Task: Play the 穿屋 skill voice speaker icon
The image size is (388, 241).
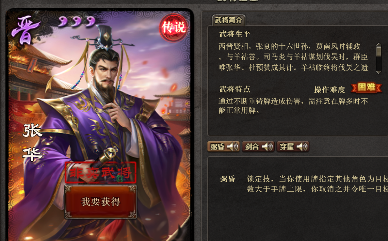Action: pyautogui.click(x=302, y=147)
